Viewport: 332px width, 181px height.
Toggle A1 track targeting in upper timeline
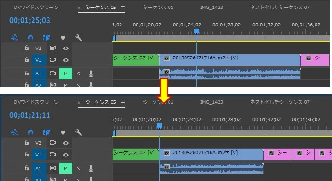pyautogui.click(x=39, y=74)
